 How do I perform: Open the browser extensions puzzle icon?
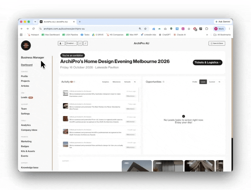click(207, 29)
